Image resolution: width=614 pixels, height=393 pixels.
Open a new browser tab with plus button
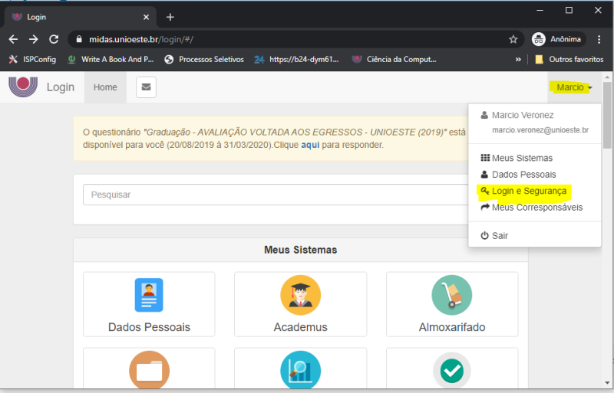(170, 17)
